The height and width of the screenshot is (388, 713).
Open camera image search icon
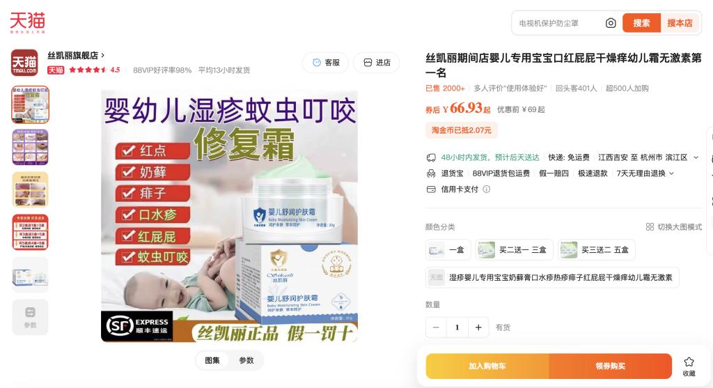611,23
